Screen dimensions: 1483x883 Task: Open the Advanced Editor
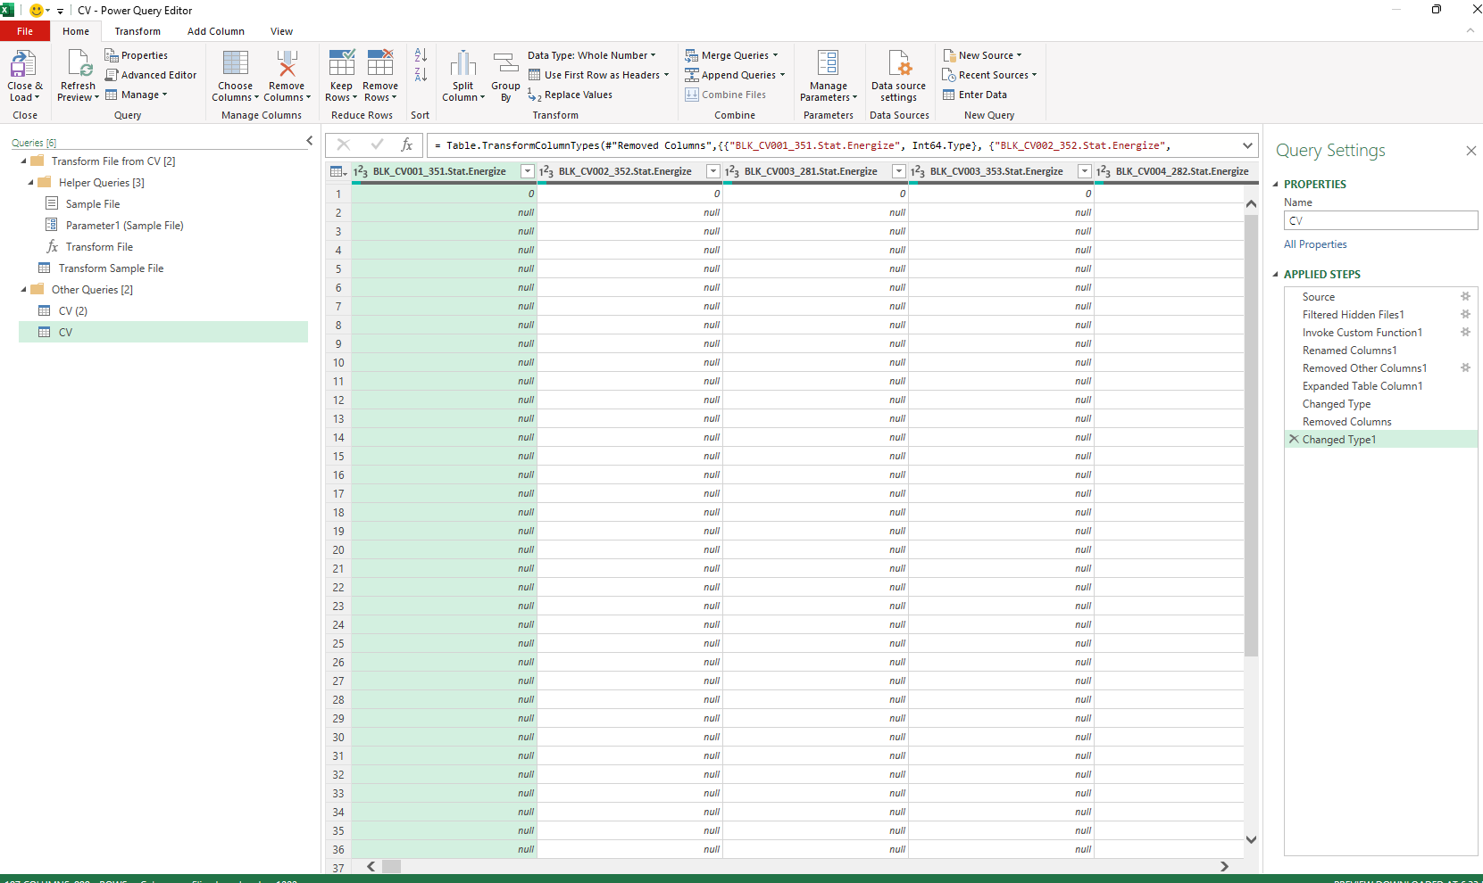[151, 75]
